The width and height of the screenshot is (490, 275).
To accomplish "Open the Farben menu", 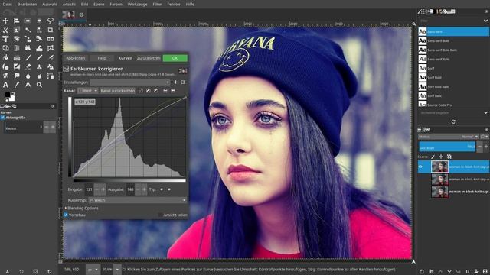I will tap(116, 5).
